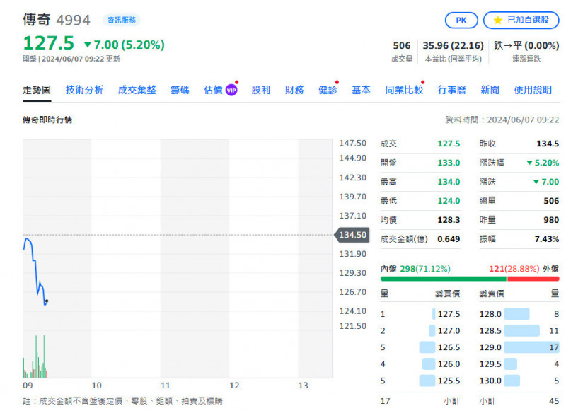Switch to the 股利 tab
This screenshot has width=566, height=411.
261,90
